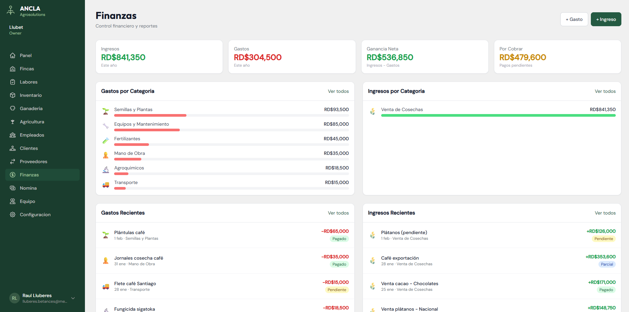Click the ANCLA anchor logo icon
Viewport: 629px width, 312px height.
(11, 11)
